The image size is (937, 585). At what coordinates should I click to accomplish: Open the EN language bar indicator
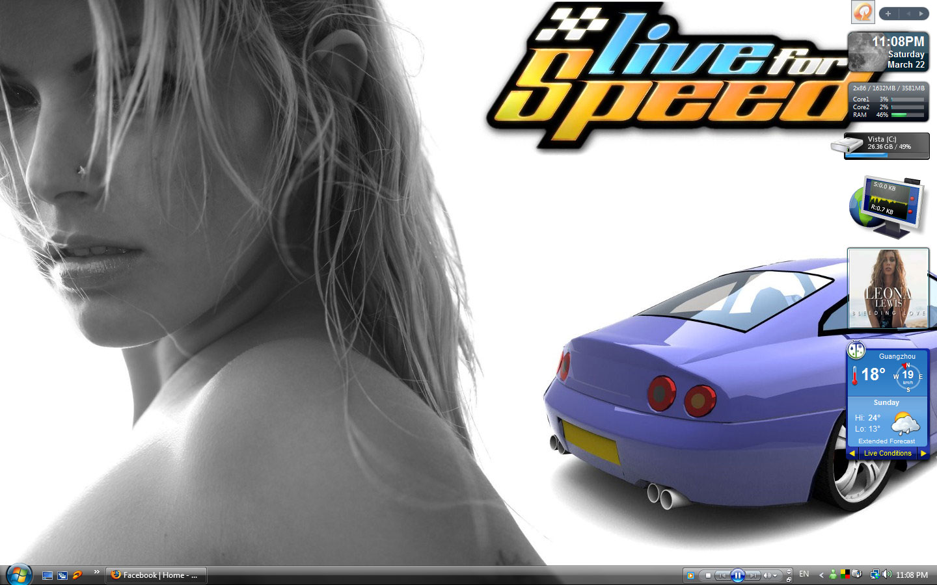(x=804, y=574)
